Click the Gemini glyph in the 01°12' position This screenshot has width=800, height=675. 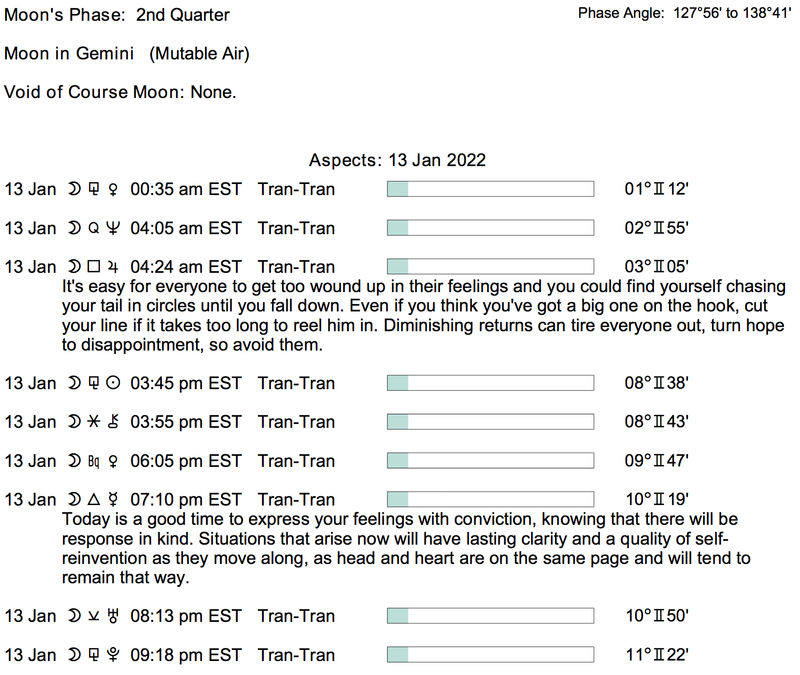[x=658, y=189]
